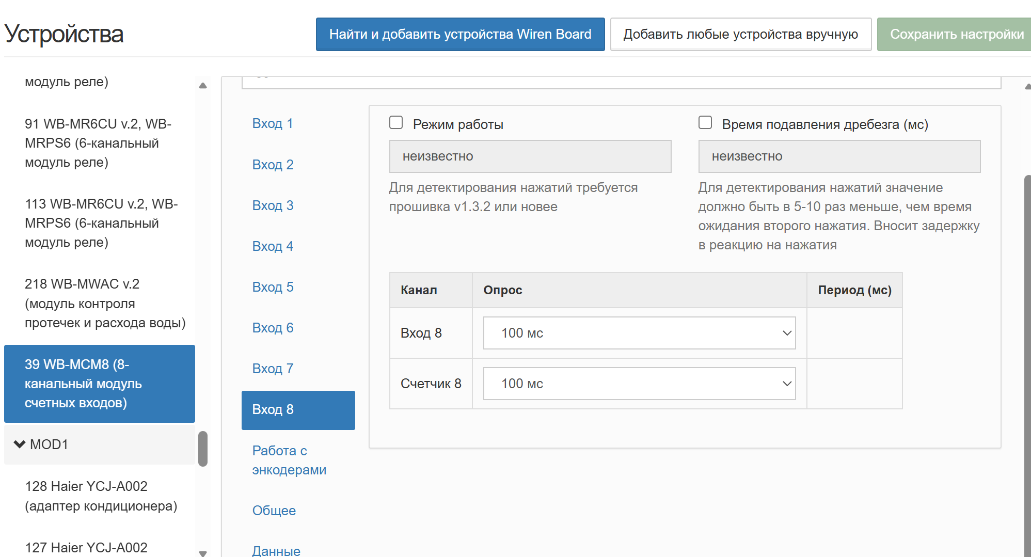Open the Вход 8 polling period dropdown
The image size is (1031, 557).
[x=639, y=333]
